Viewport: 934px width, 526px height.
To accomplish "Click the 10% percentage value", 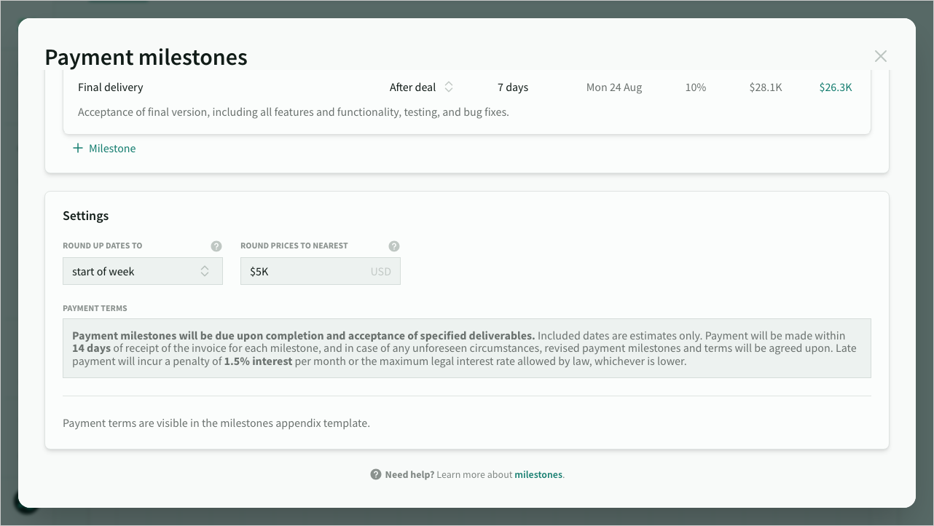I will (695, 87).
